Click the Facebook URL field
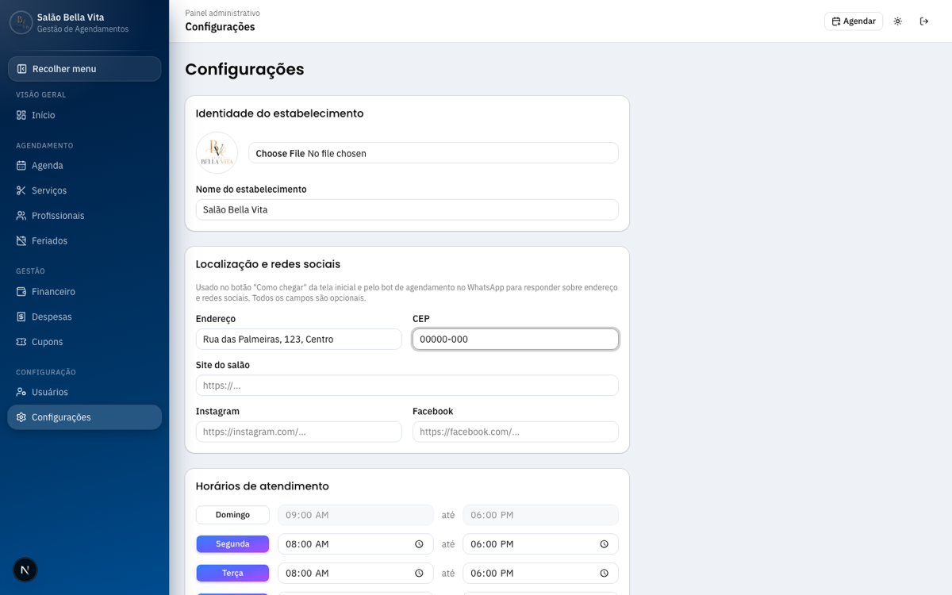Image resolution: width=952 pixels, height=595 pixels. 516,432
